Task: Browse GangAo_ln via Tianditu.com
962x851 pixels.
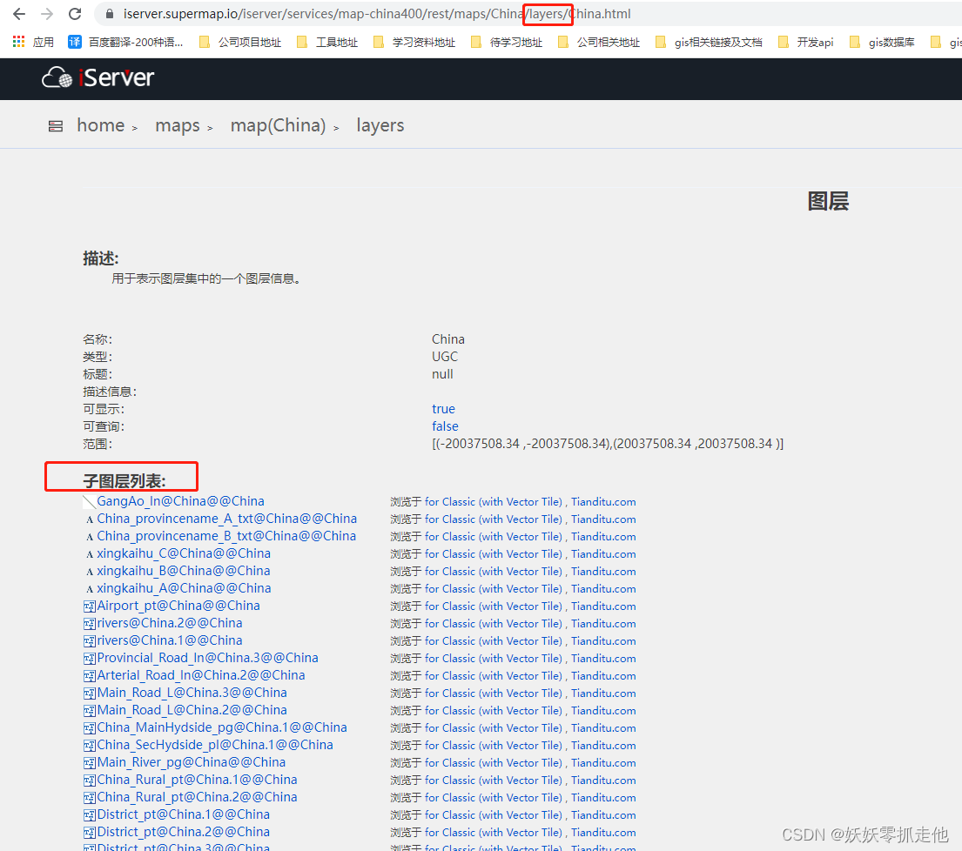Action: tap(603, 501)
